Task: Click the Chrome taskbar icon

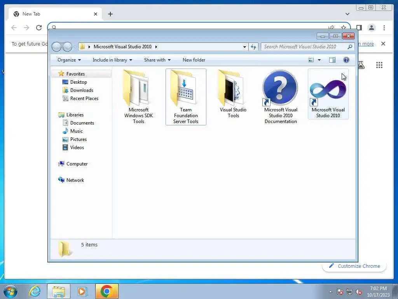Action: [106, 291]
